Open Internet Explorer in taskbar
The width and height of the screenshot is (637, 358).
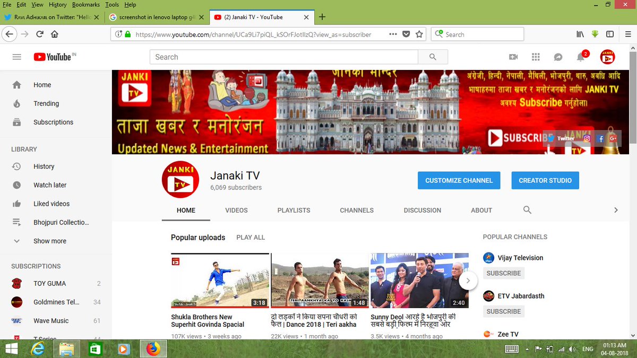[38, 348]
